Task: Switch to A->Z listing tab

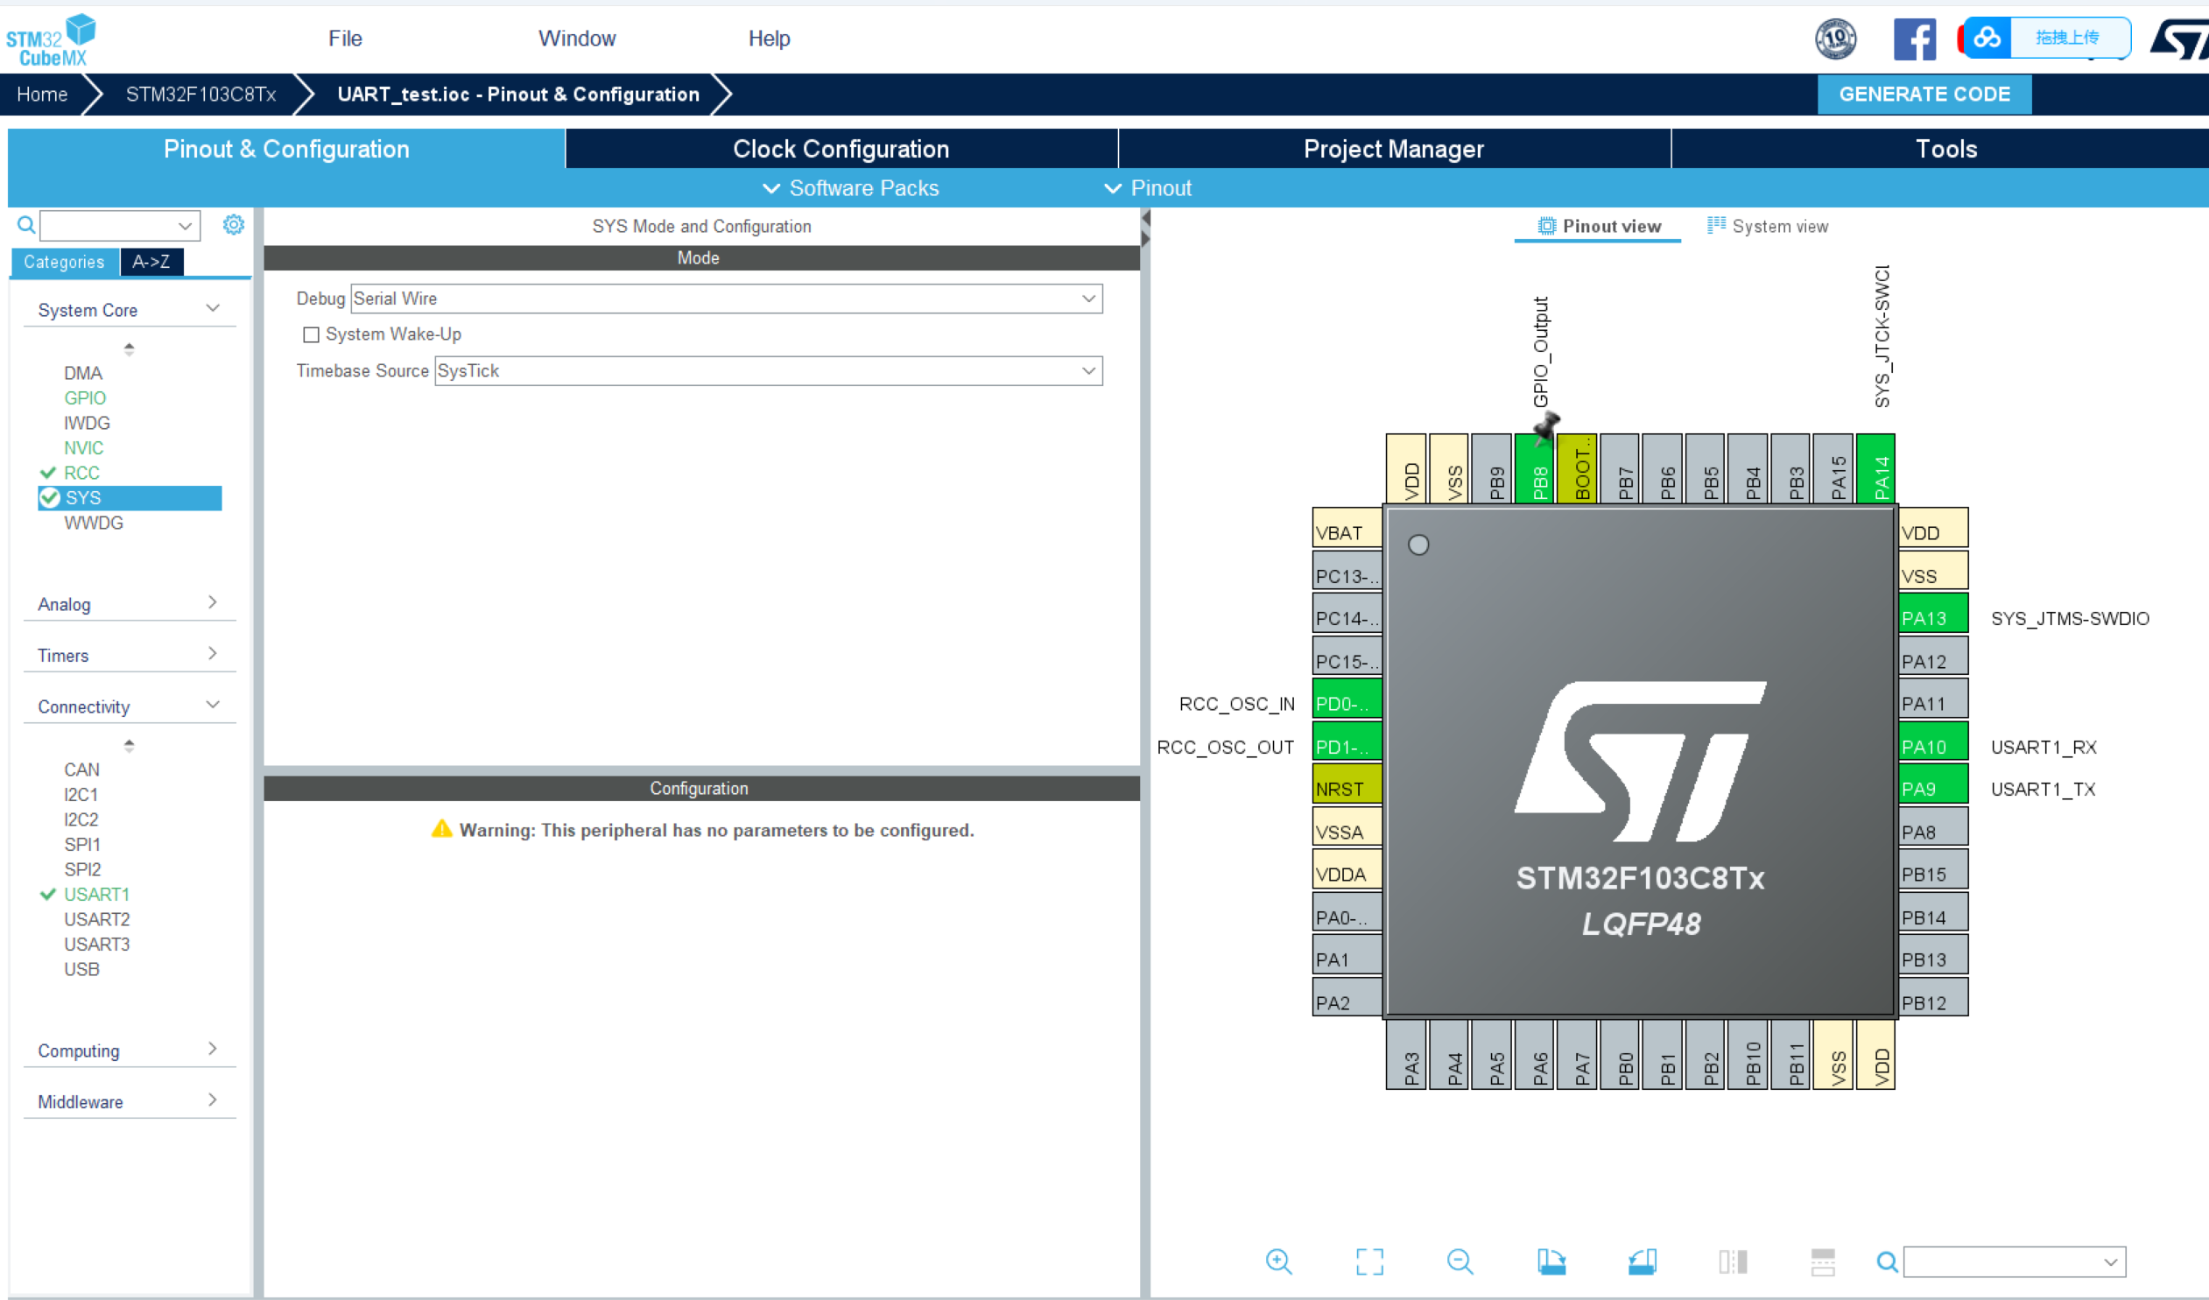Action: coord(151,261)
